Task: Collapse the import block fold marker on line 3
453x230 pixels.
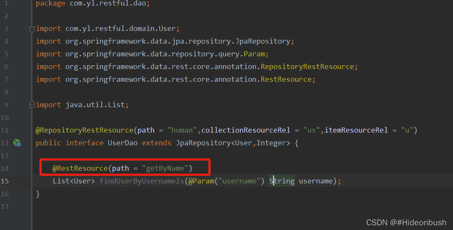Action: 32,29
